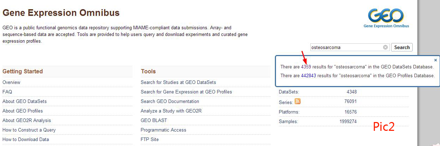Clear the osteosarcoma search field
Image resolution: width=440 pixels, height=146 pixels.
point(385,47)
